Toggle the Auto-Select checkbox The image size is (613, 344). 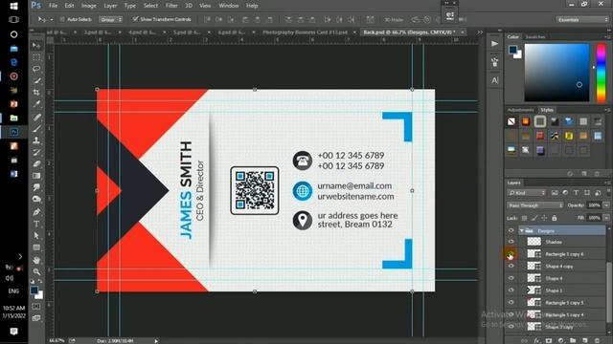[x=61, y=19]
